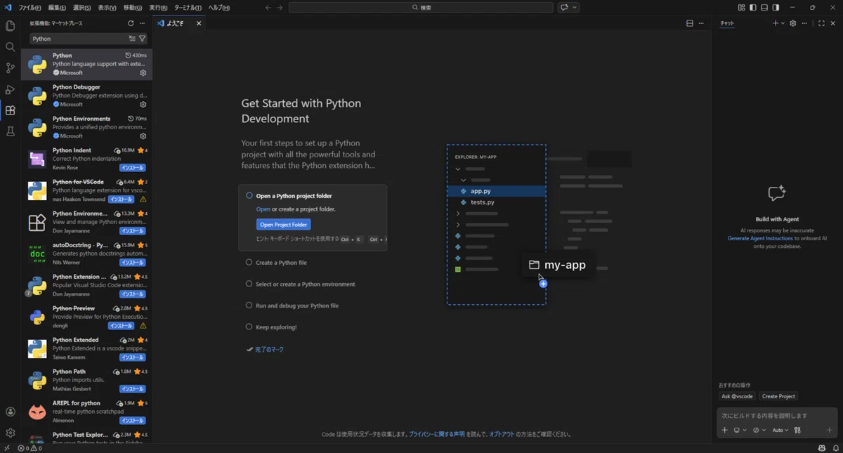Open the Search view in activity bar
The width and height of the screenshot is (843, 453).
click(10, 47)
